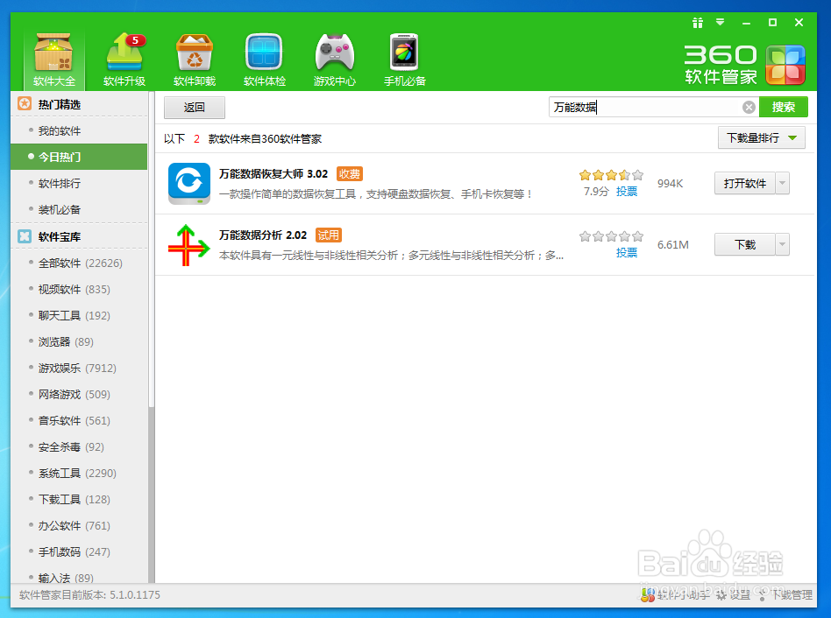Select 聊天工具 (192) category
The height and width of the screenshot is (618, 831).
[79, 316]
